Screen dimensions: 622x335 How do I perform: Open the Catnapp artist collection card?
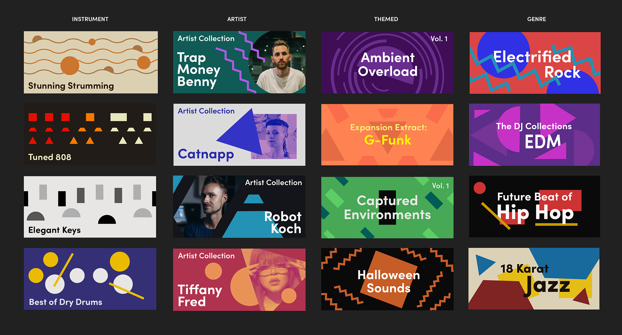239,135
